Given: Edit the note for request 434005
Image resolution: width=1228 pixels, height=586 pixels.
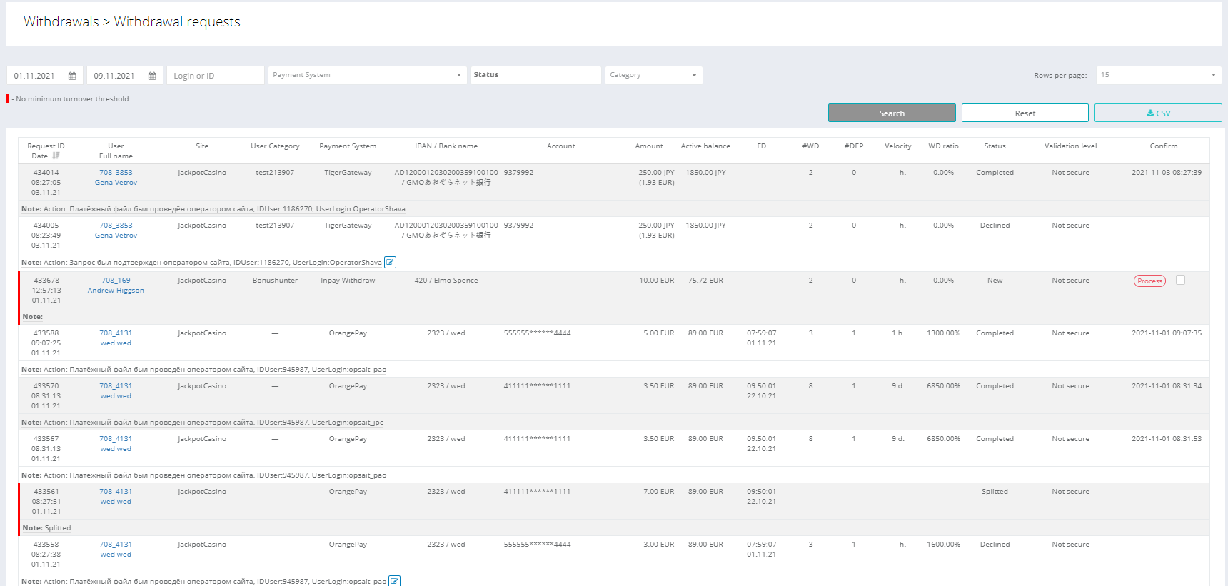Looking at the screenshot, I should pos(390,263).
